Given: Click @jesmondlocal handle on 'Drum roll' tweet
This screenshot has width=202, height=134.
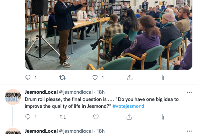Looking at the screenshot, I should tap(76, 92).
